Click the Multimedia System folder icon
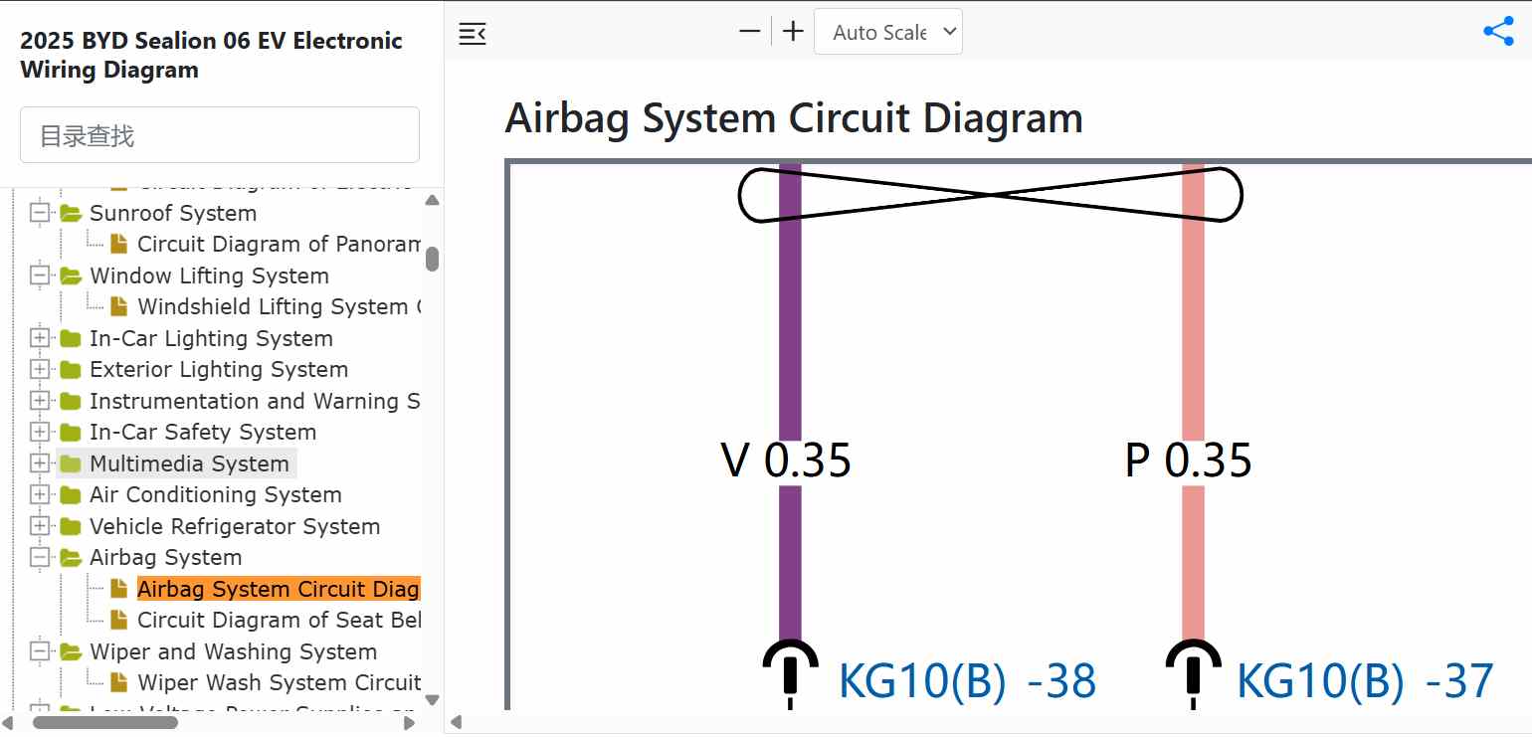Viewport: 1532px width, 737px height. point(70,463)
